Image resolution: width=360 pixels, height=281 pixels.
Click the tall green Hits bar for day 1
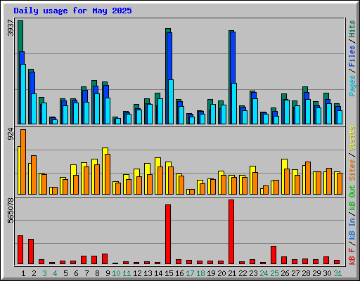20,36
